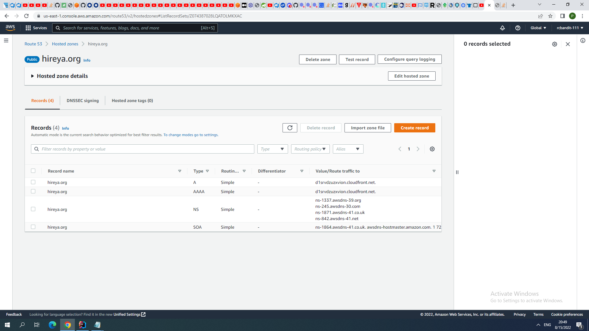Focus the filter records search field

coord(143,149)
